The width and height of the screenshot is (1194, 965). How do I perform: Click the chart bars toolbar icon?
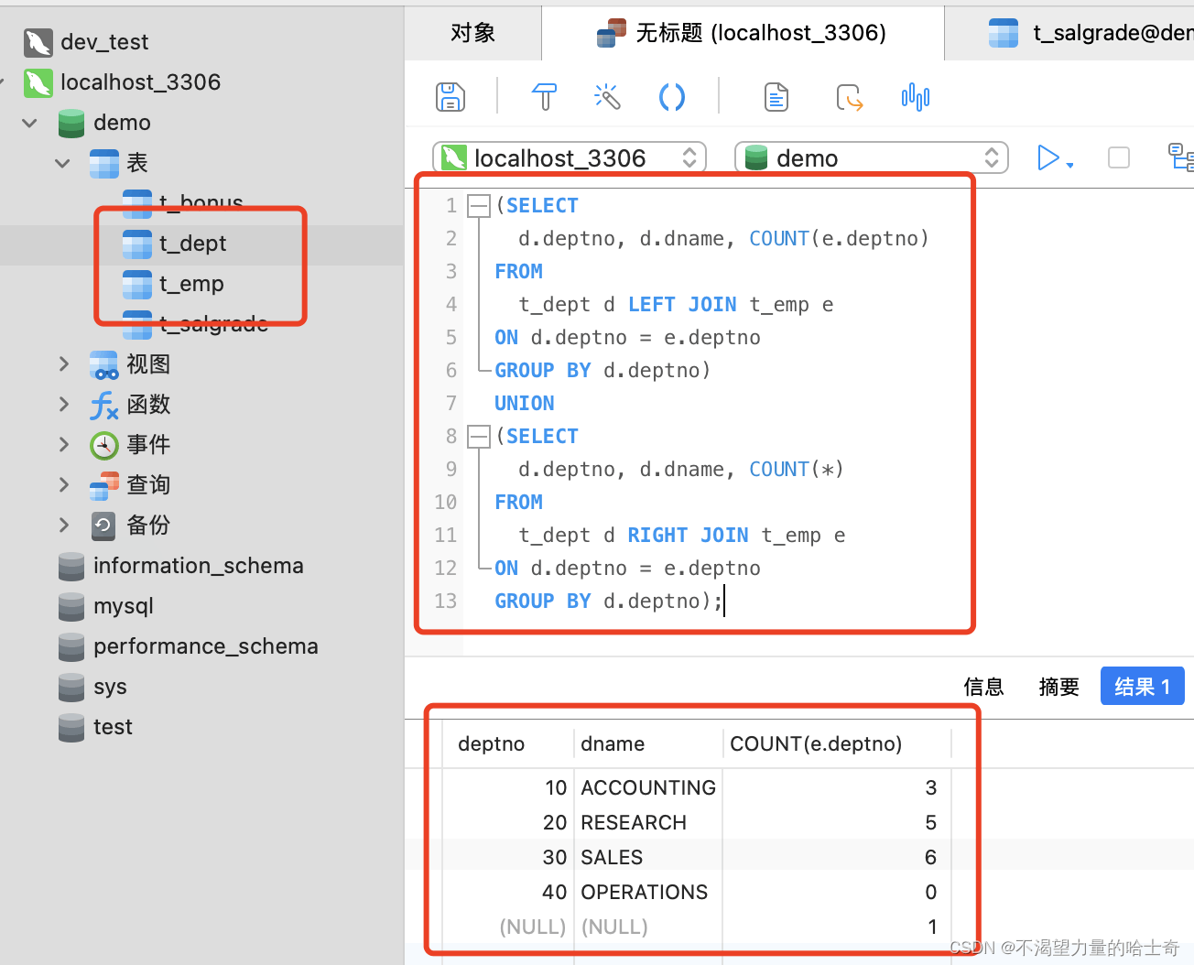(x=915, y=97)
